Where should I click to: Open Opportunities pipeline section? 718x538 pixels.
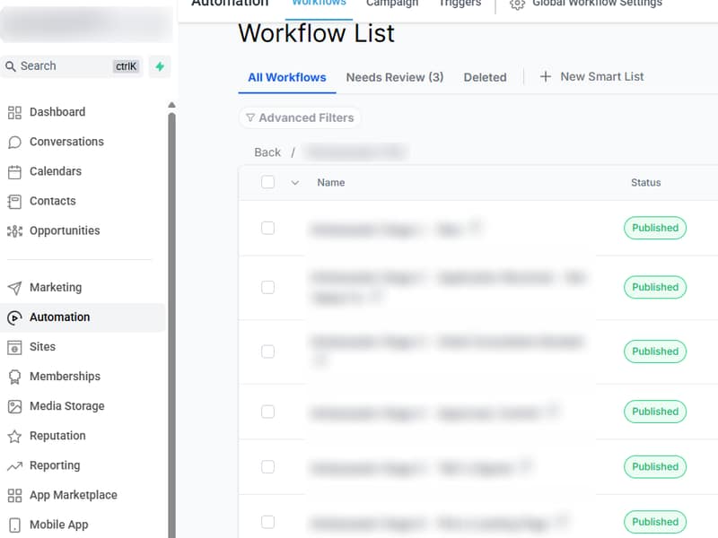click(x=54, y=231)
